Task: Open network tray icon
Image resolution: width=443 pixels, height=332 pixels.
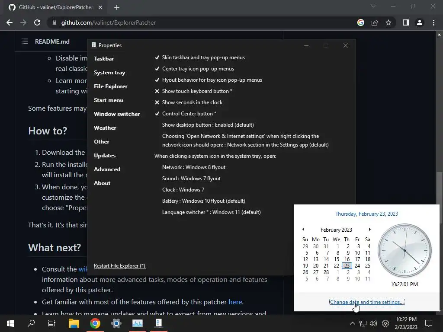Action: [x=363, y=323]
